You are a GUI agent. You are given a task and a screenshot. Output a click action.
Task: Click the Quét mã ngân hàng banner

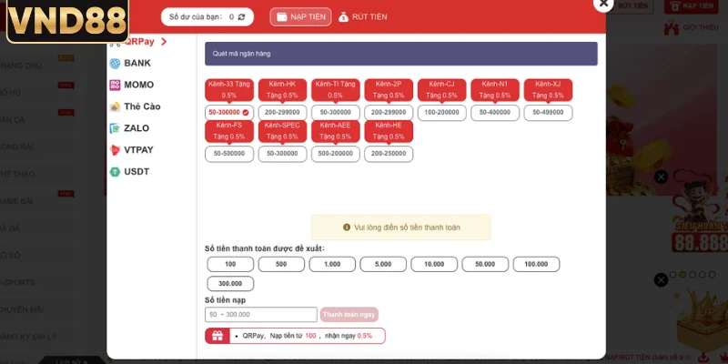coord(401,54)
